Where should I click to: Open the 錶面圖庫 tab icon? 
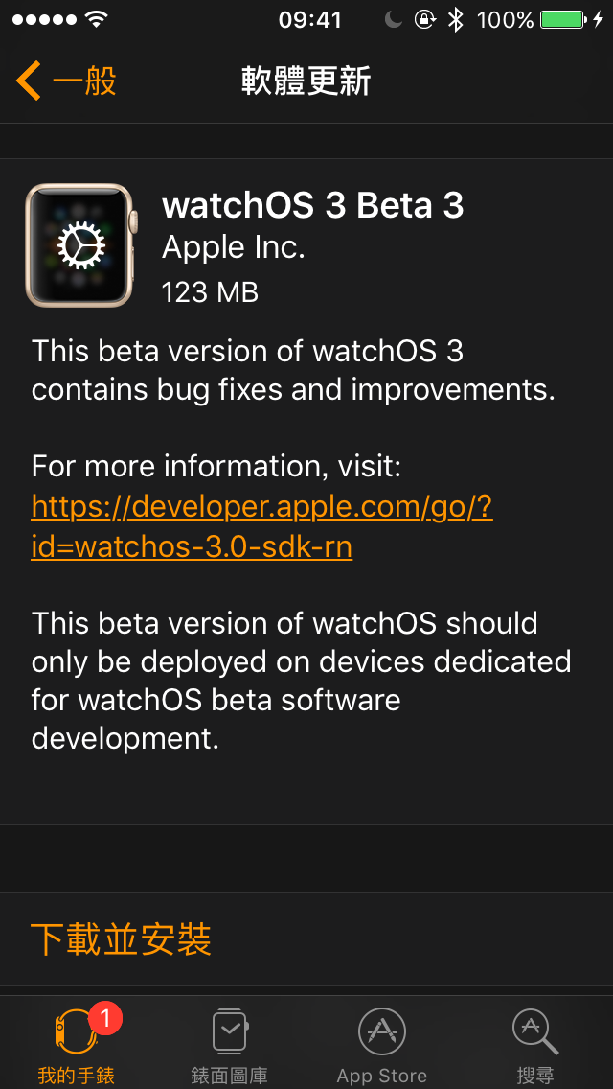point(230,1031)
